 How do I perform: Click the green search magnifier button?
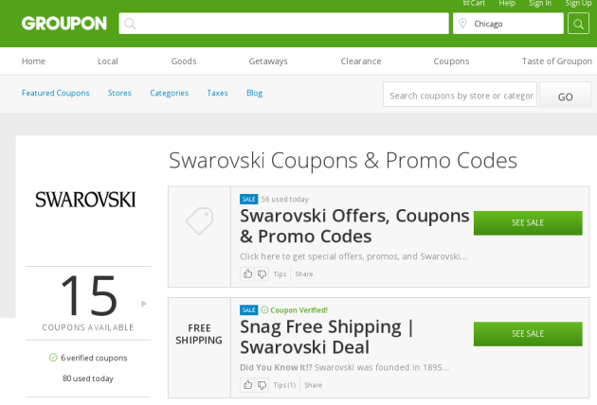[x=578, y=24]
